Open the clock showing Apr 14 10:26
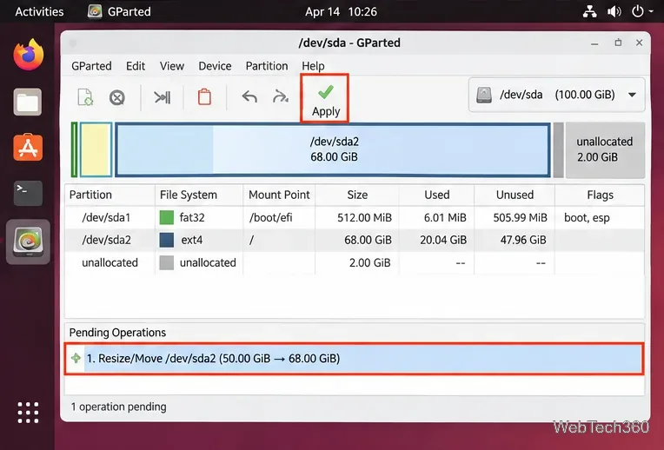Viewport: 664px width, 450px height. [341, 11]
